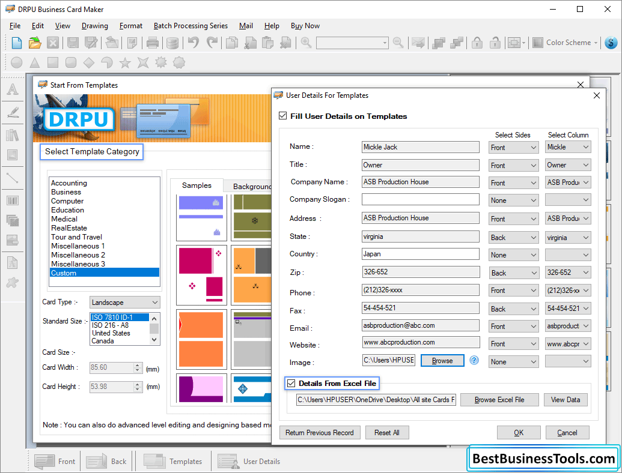Click the Cancel button in User Details
622x473 pixels.
coord(567,433)
